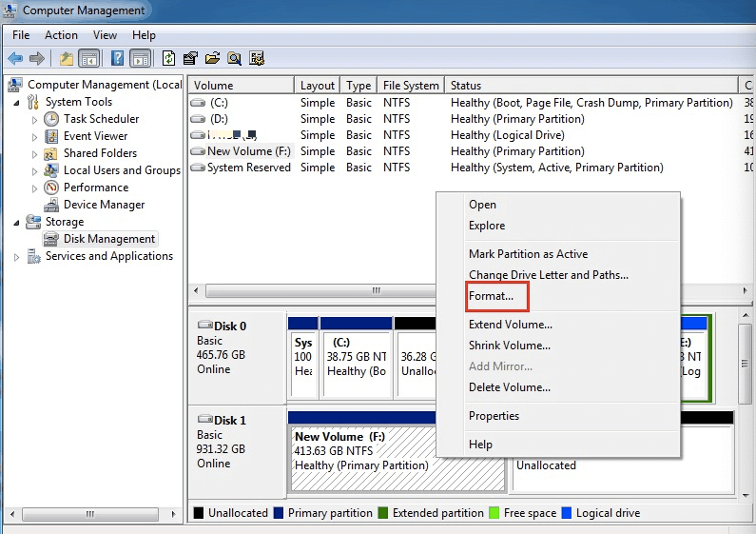Expand Local Users and Groups arrow
756x534 pixels.
coord(34,171)
